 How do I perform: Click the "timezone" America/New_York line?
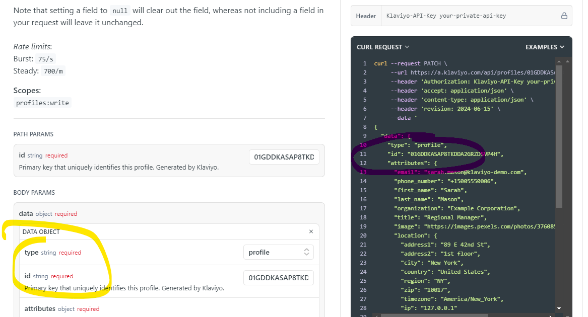(x=452, y=299)
